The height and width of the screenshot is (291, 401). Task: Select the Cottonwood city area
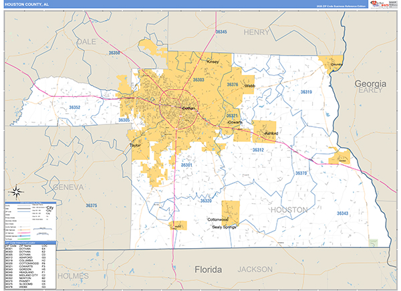tap(231, 213)
